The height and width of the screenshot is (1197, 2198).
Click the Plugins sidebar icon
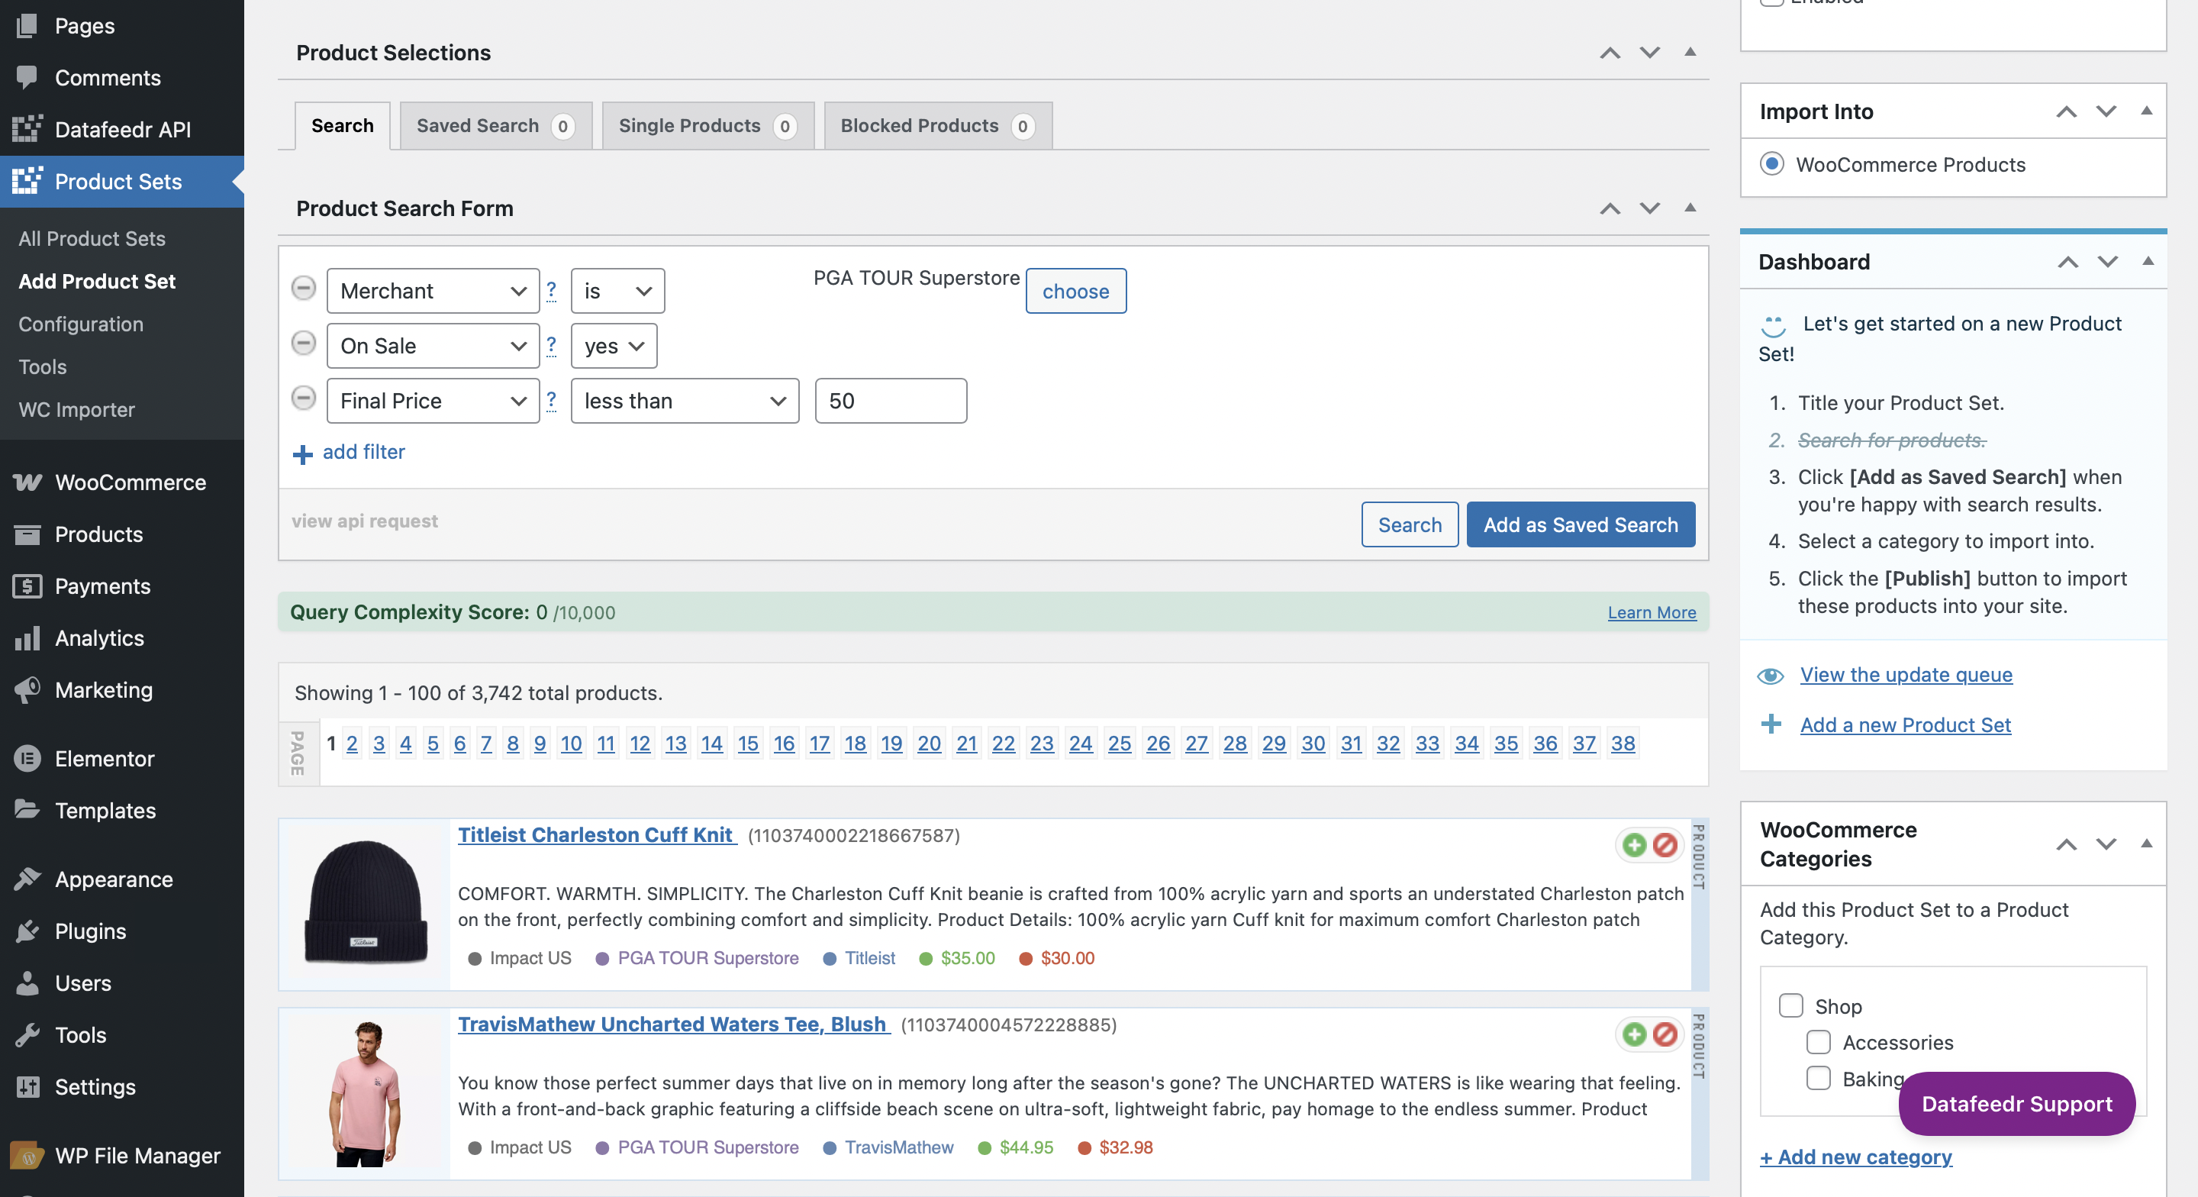coord(27,931)
